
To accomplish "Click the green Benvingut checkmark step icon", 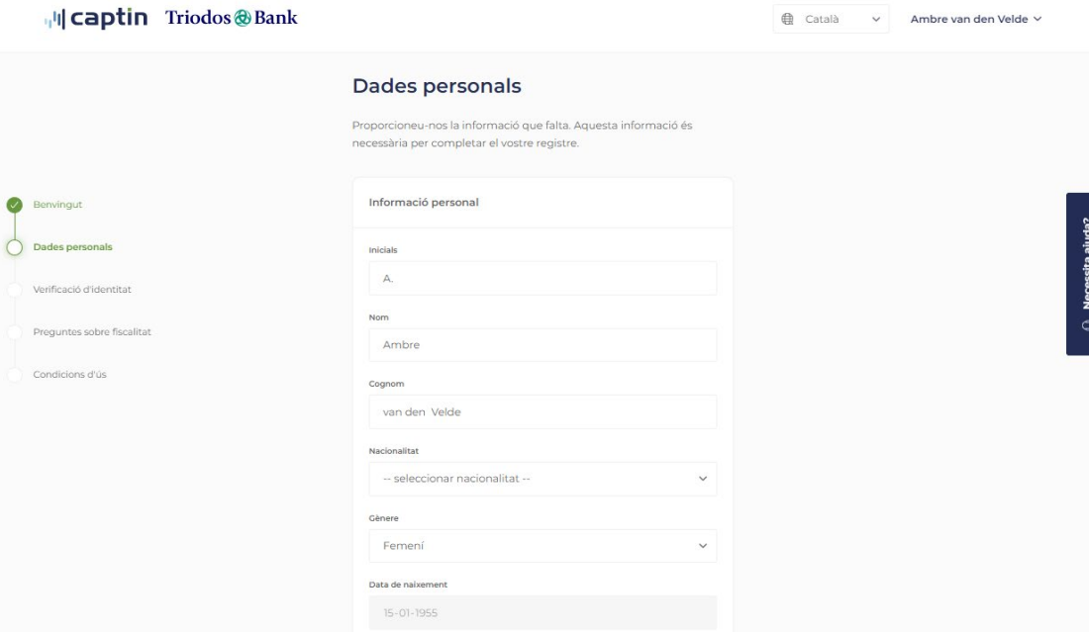I will [x=15, y=205].
